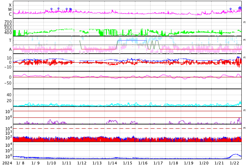Viewport: 248px width, 166px height.
Task: Click the X flare class label
Action: tap(10, 5)
